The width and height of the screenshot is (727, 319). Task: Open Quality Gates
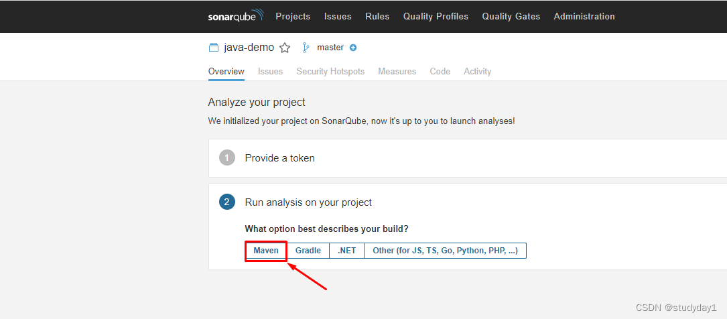(x=511, y=16)
